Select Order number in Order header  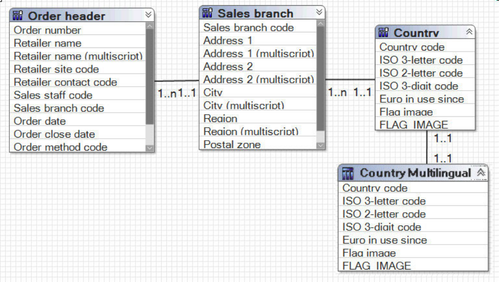47,30
